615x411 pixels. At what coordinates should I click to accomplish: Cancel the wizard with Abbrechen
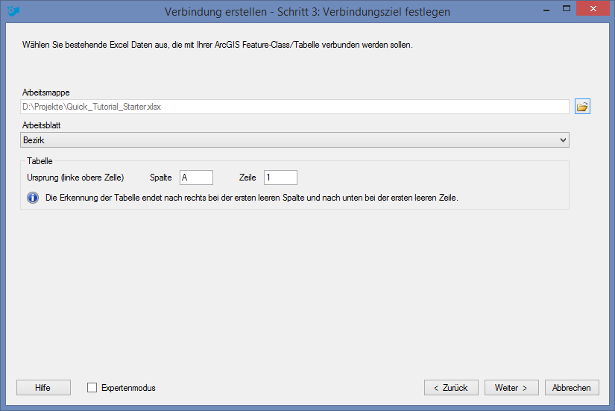coord(572,387)
